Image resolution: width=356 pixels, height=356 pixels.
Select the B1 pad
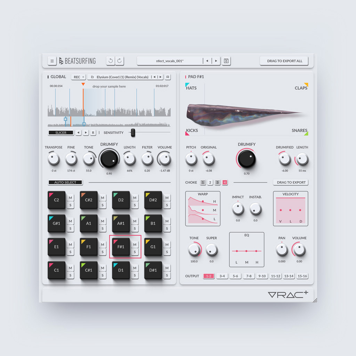[153, 223]
